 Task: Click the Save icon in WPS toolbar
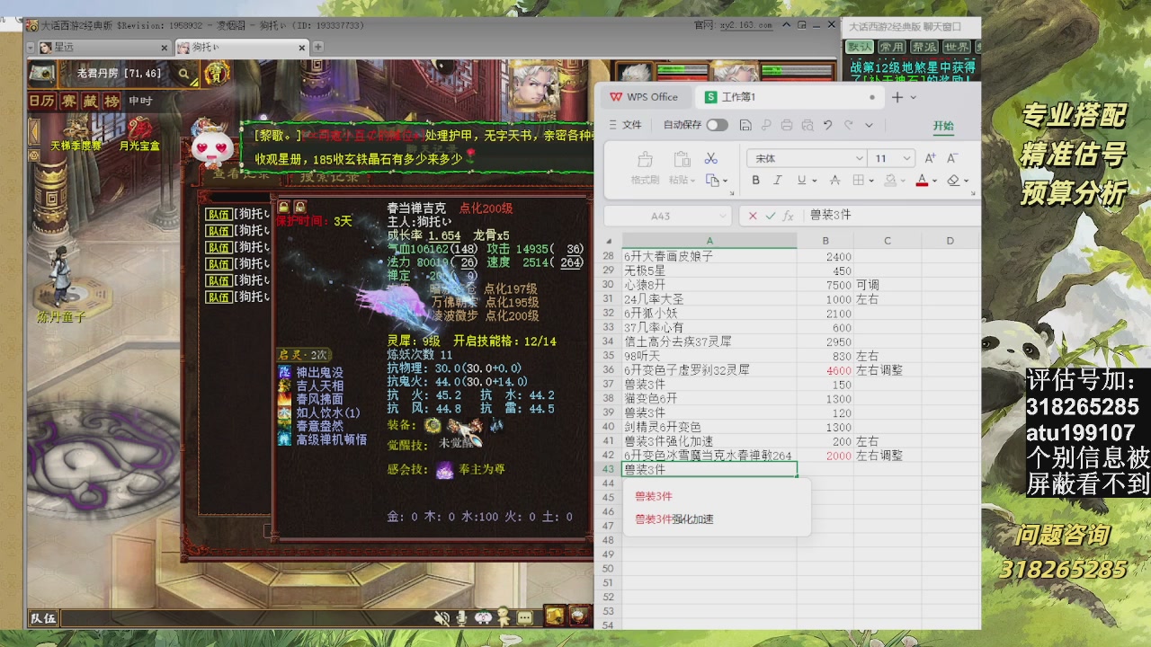(745, 125)
